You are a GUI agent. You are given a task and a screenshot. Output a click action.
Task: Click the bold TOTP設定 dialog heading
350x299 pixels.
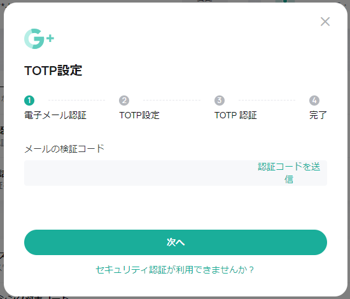point(53,71)
